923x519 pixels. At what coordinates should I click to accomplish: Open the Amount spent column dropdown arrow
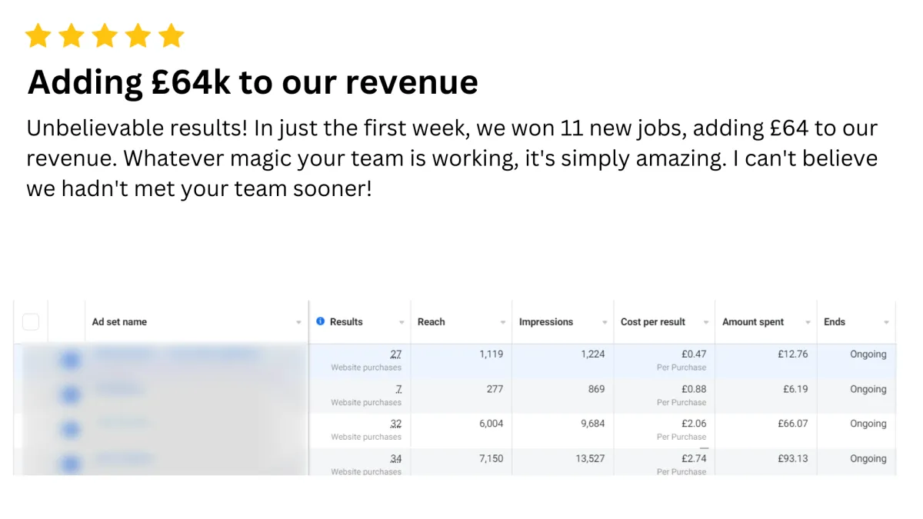808,323
